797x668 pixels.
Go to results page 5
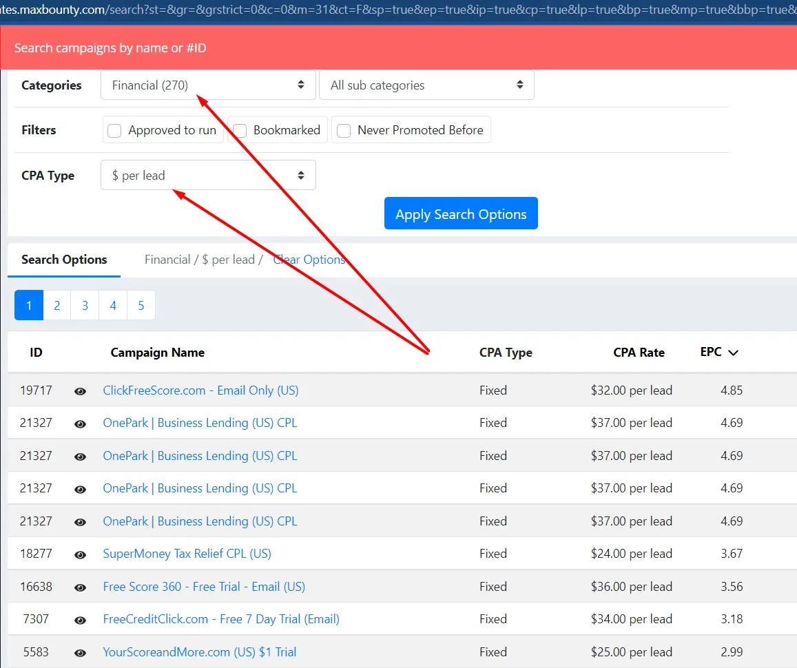[x=141, y=305]
